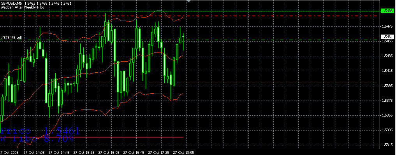The height and width of the screenshot is (155, 396).
Task: Click the GBPUSD,M5 chart title
Action: pyautogui.click(x=11, y=3)
